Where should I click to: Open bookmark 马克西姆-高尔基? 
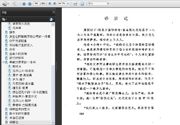23,84
